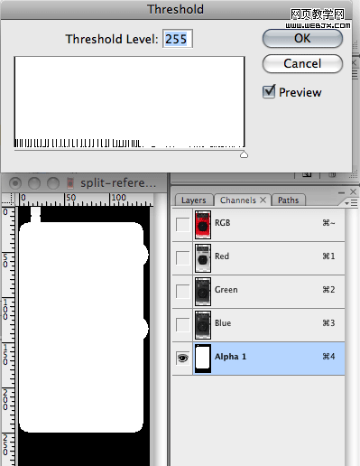Show the Blue channel visibility box
This screenshot has width=360, height=466.
click(x=182, y=325)
